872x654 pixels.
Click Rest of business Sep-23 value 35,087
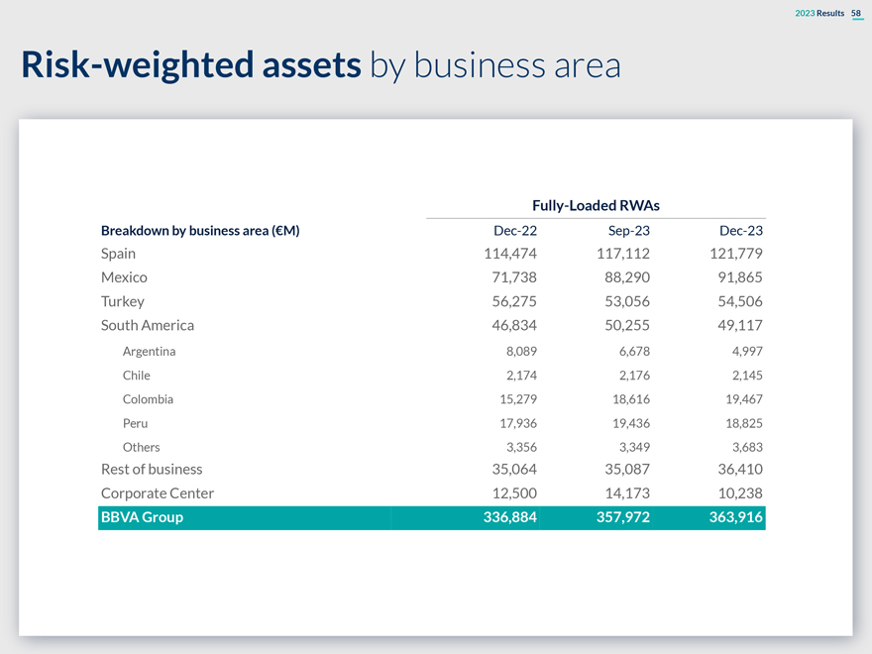point(626,470)
